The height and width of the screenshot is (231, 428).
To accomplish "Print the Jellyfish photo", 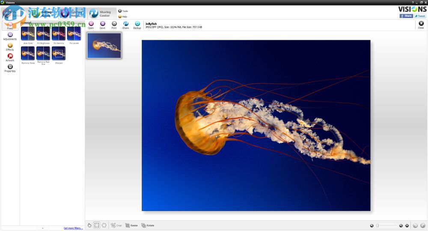I will coord(114,24).
